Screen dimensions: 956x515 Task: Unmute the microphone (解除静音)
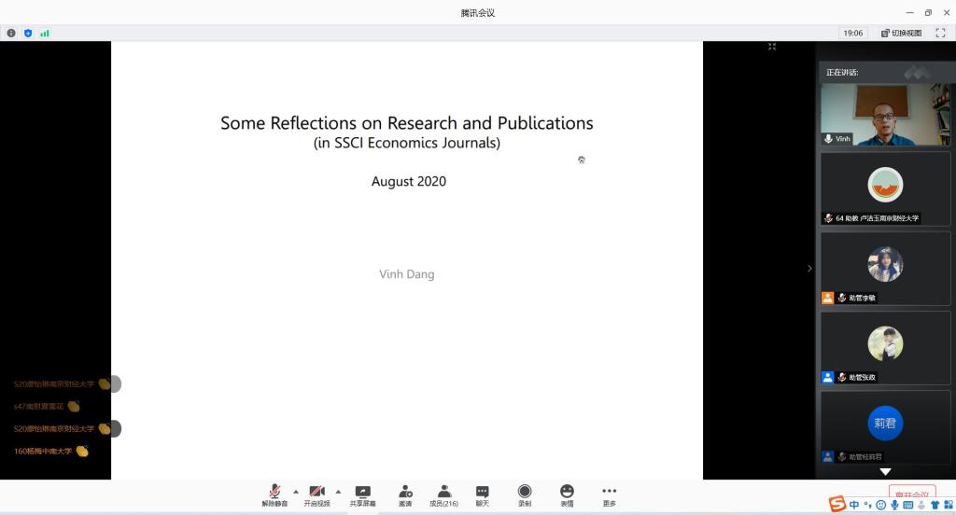[274, 495]
